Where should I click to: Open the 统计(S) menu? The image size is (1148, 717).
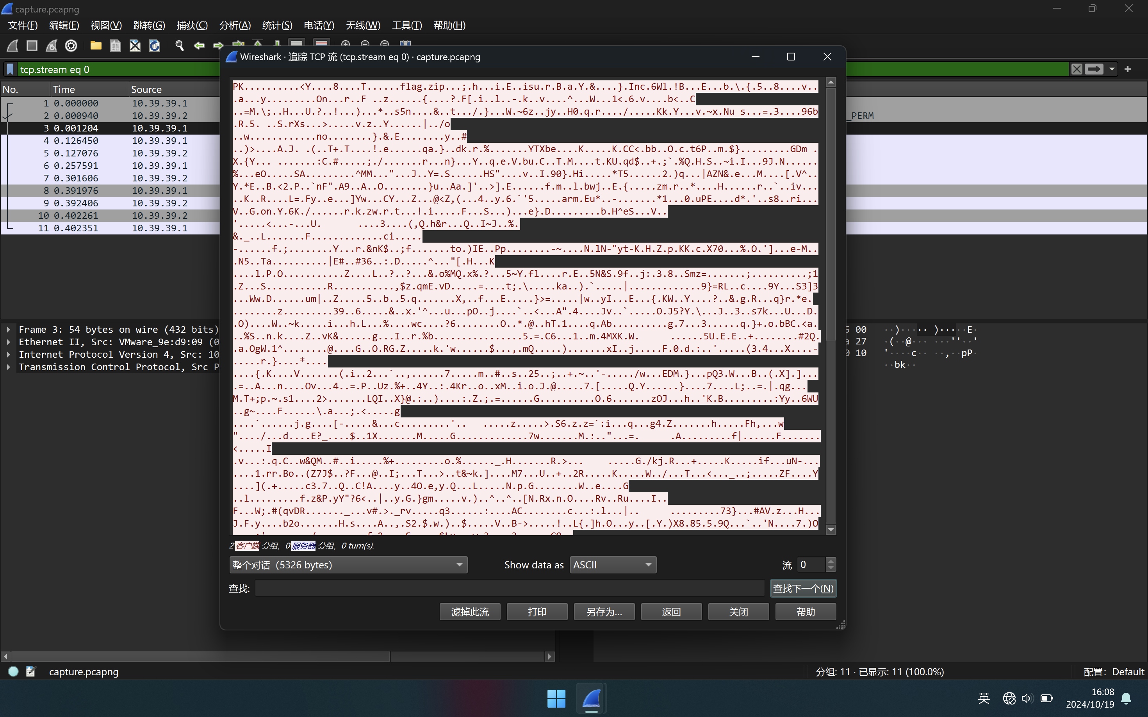click(x=277, y=25)
